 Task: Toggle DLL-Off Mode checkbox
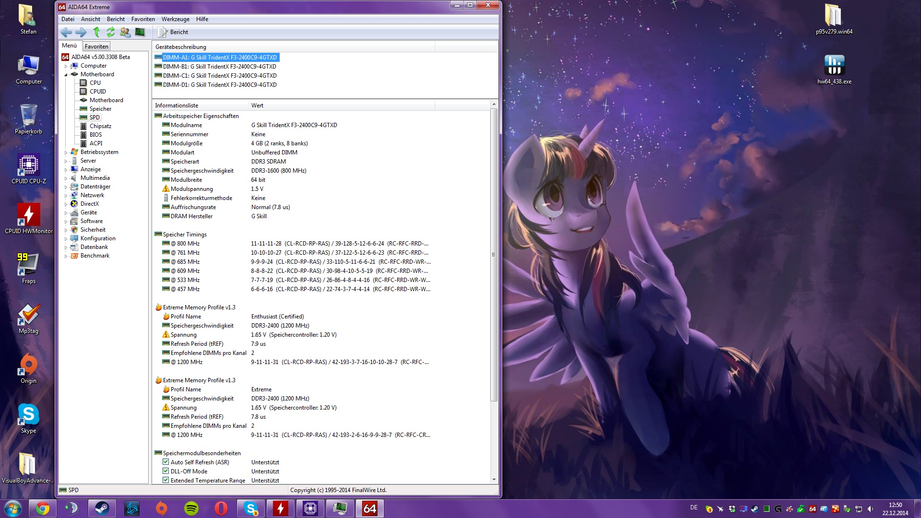(166, 471)
